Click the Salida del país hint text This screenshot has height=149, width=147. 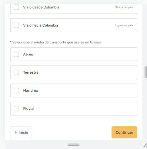(124, 7)
